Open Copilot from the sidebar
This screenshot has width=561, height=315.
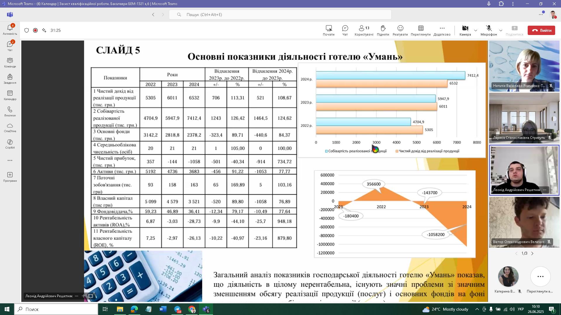[10, 144]
